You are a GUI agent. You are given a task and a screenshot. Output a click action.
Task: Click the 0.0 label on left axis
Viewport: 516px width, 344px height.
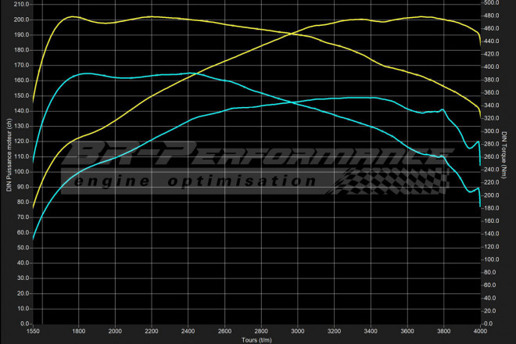point(24,323)
